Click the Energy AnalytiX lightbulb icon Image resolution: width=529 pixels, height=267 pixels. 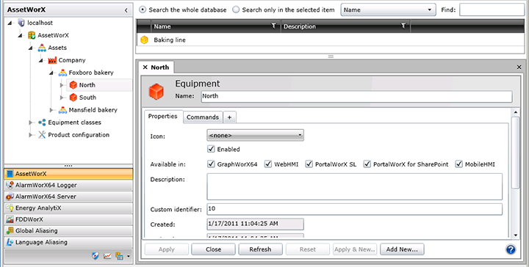click(x=10, y=208)
